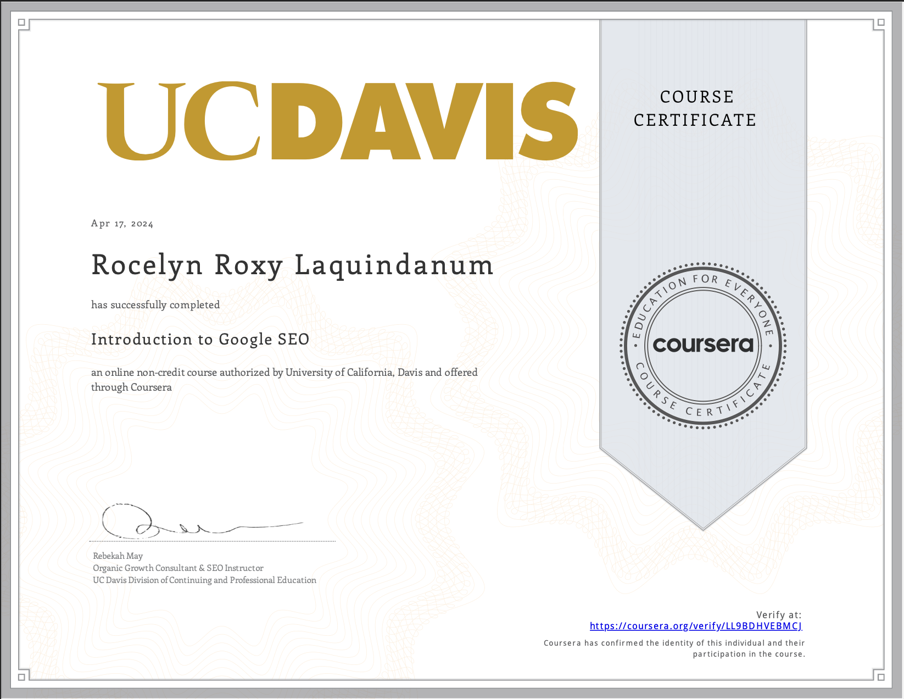Click the small square in bottom-left corner

(x=22, y=677)
